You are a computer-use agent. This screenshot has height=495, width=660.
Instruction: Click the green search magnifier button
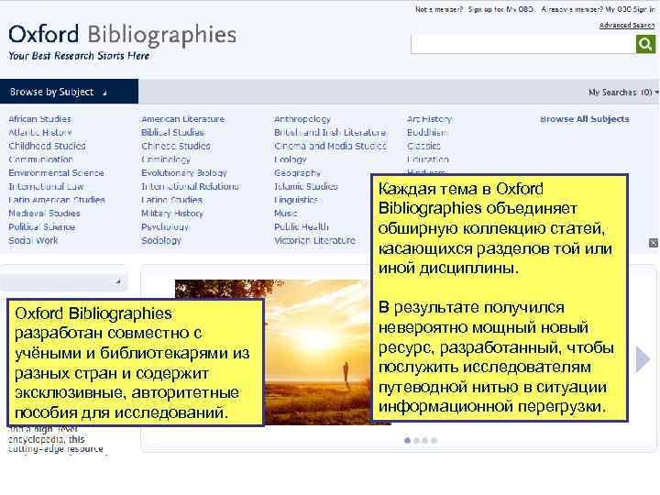tap(645, 44)
